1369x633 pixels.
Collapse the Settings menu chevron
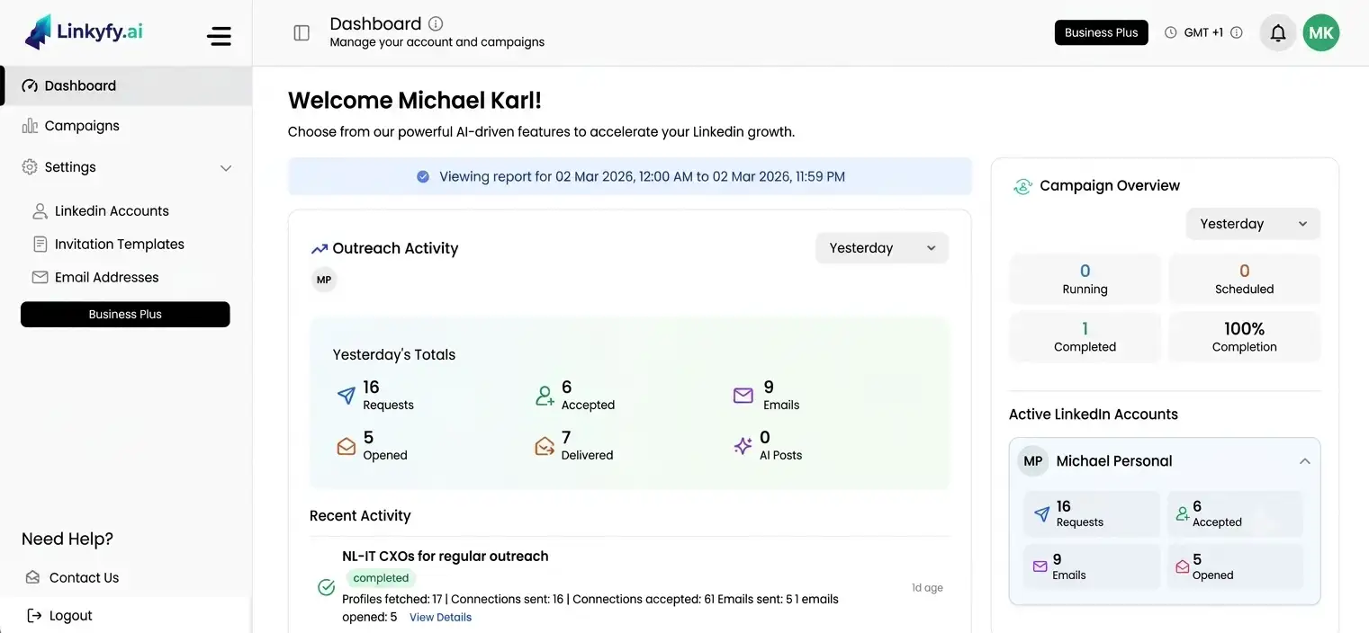click(226, 168)
